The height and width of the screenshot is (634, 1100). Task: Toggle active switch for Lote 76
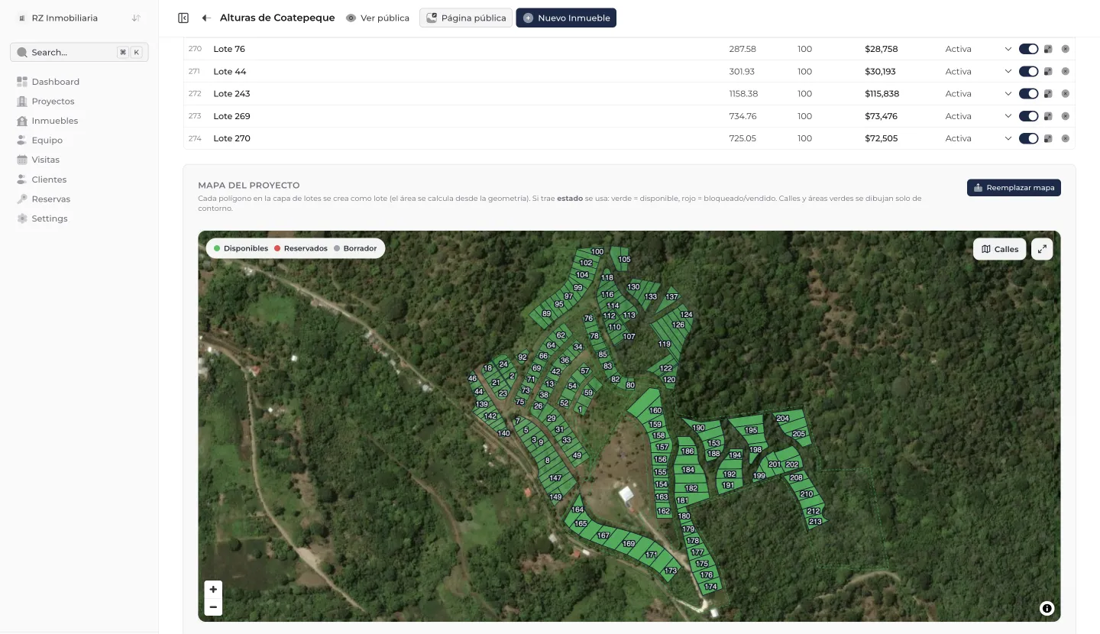click(x=1028, y=49)
